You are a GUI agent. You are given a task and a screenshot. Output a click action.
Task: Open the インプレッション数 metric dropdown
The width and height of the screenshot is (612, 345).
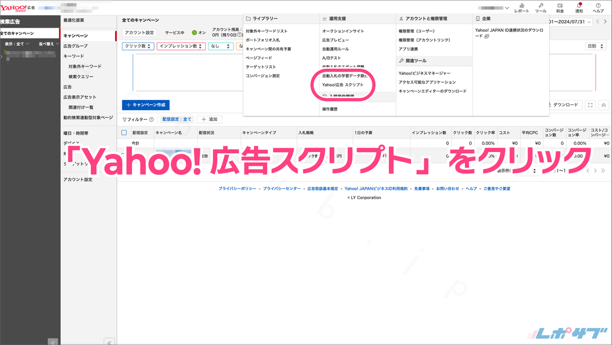pyautogui.click(x=181, y=46)
